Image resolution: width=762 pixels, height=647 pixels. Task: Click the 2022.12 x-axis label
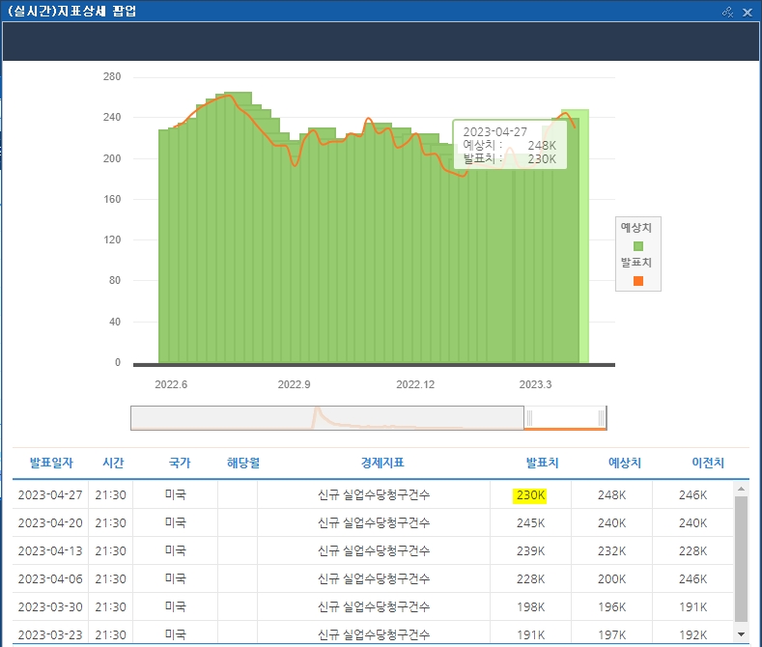click(415, 384)
